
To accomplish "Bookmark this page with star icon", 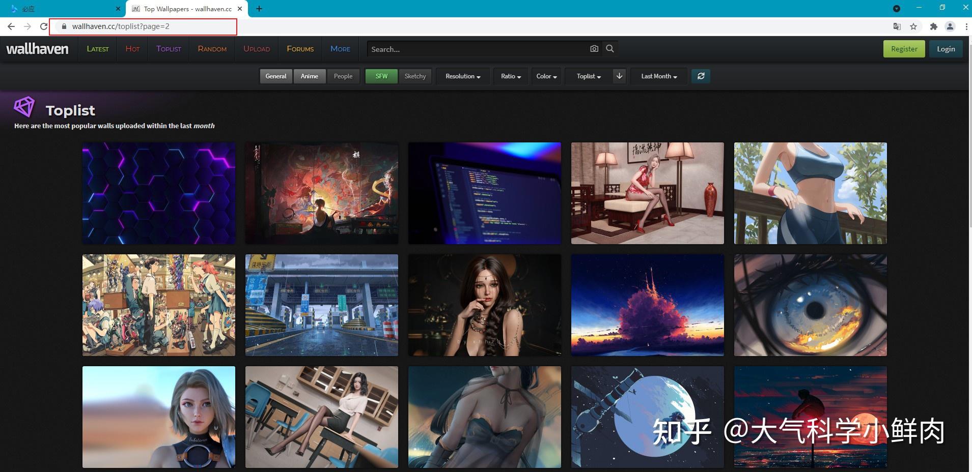I will pos(913,26).
